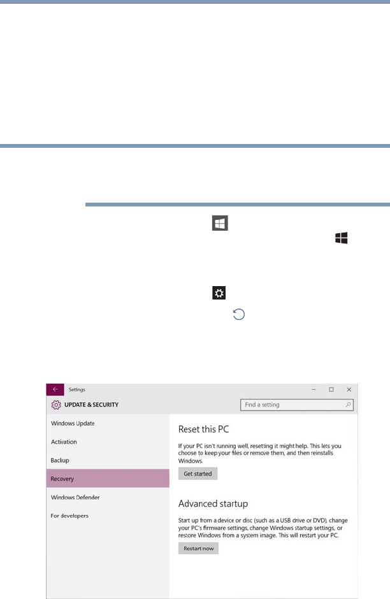Image resolution: width=390 pixels, height=599 pixels.
Task: Close the Settings window
Action: [x=349, y=389]
